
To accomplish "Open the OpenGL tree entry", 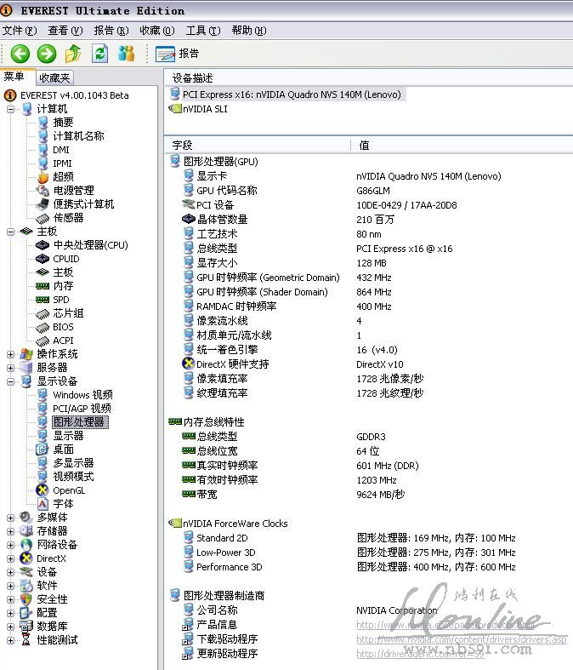I will (x=68, y=490).
